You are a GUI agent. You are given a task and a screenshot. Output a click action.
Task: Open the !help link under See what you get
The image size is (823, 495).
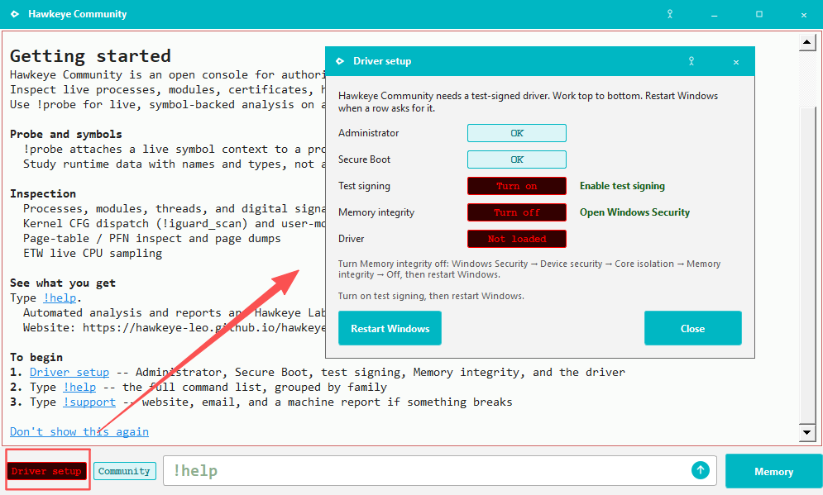(60, 297)
